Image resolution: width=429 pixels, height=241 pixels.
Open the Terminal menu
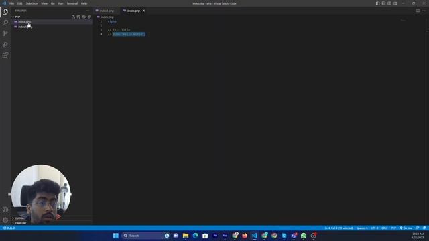click(x=72, y=3)
